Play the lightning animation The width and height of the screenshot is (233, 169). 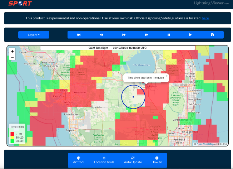coord(190,35)
